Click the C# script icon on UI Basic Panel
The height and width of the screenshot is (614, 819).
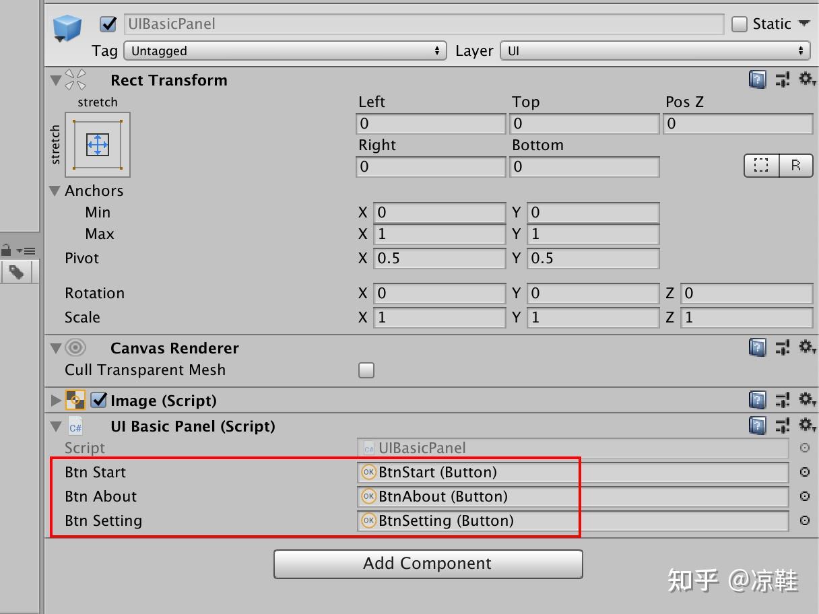[x=75, y=426]
